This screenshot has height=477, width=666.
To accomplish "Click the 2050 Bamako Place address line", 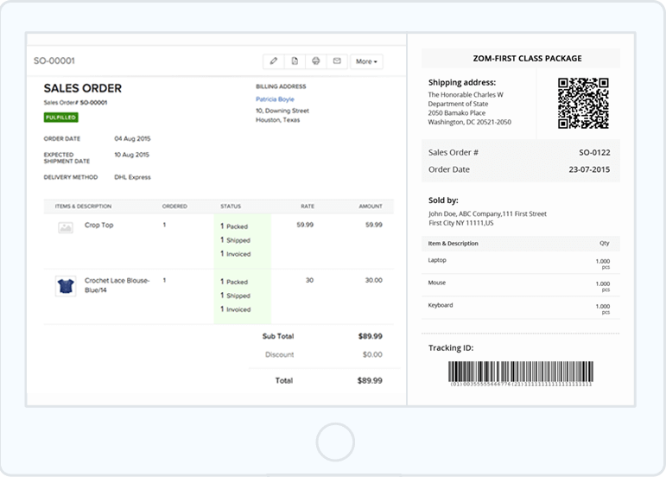I will (x=457, y=113).
